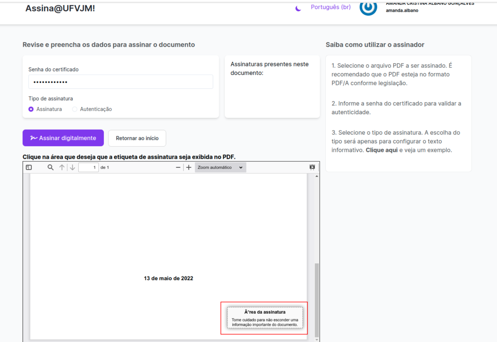Viewport: 497px width, 342px height.
Task: Switch PDF viewer to presentation mode icon
Action: 312,167
